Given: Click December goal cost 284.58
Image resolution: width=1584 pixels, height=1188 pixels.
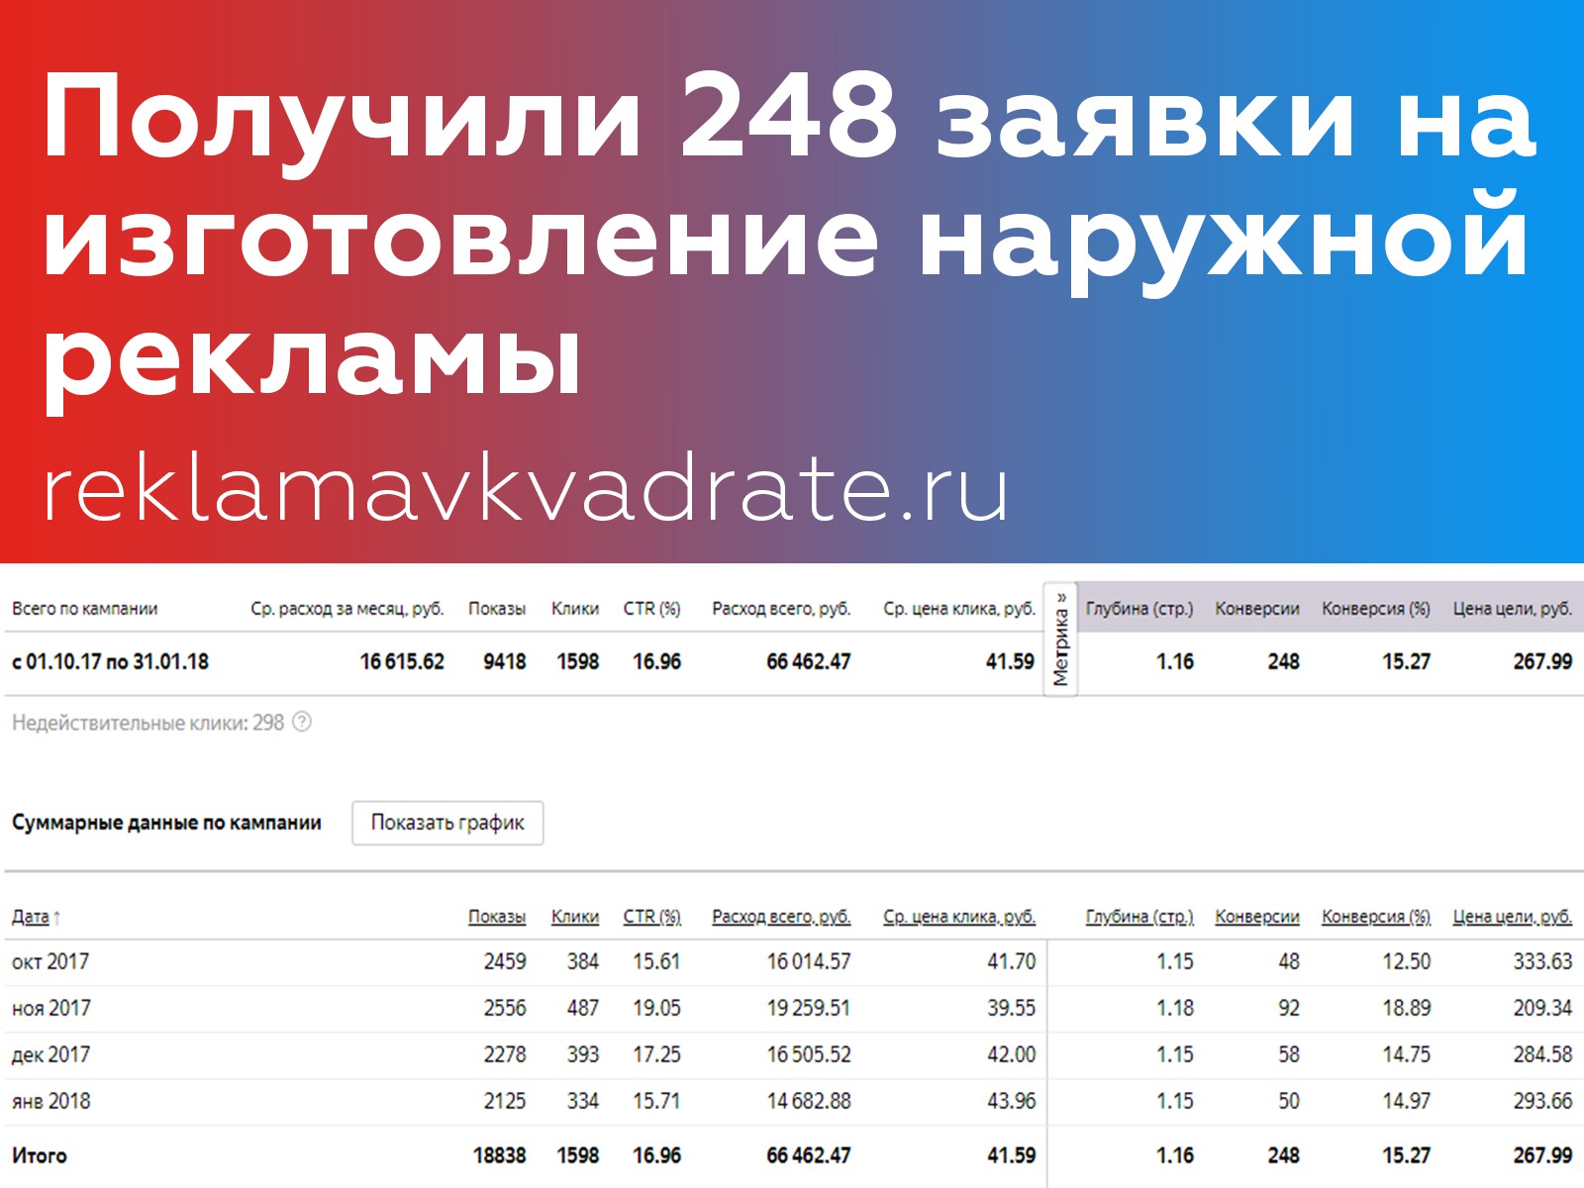Looking at the screenshot, I should point(1542,1054).
